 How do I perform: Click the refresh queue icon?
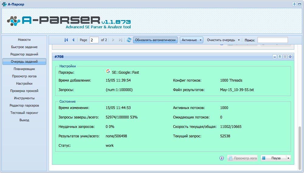point(129,40)
